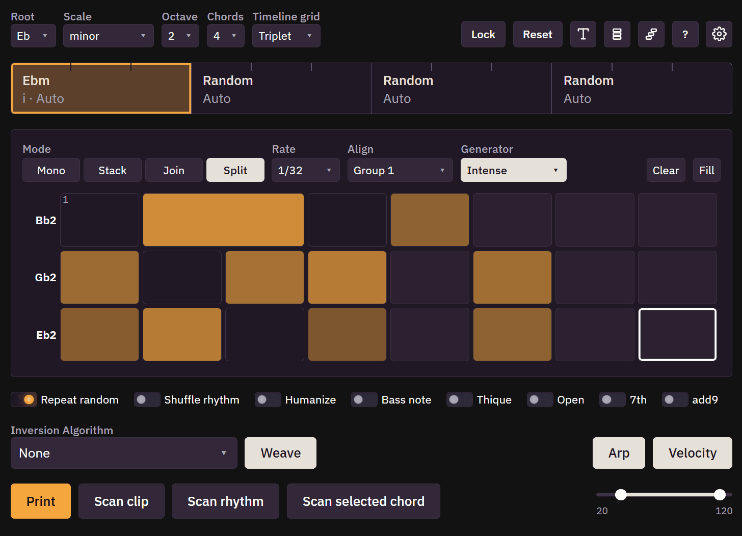
Task: Turn on Humanize toggle
Action: [x=268, y=399]
